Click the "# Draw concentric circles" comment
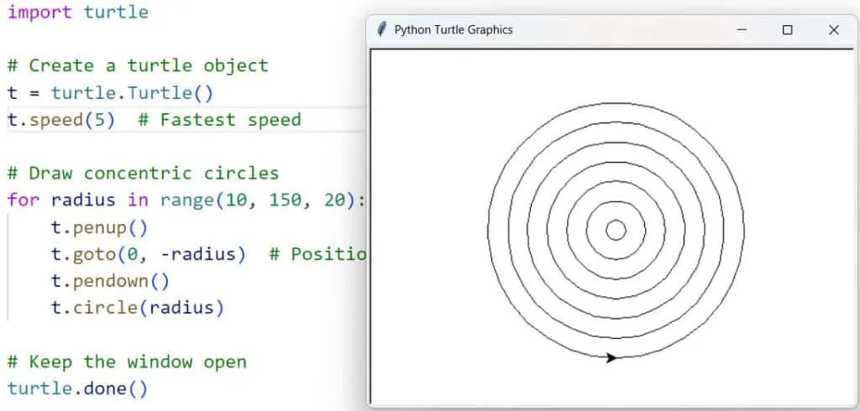This screenshot has height=411, width=860. [x=143, y=173]
